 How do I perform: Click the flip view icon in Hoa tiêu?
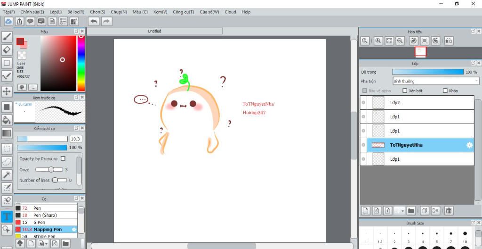pos(449,41)
